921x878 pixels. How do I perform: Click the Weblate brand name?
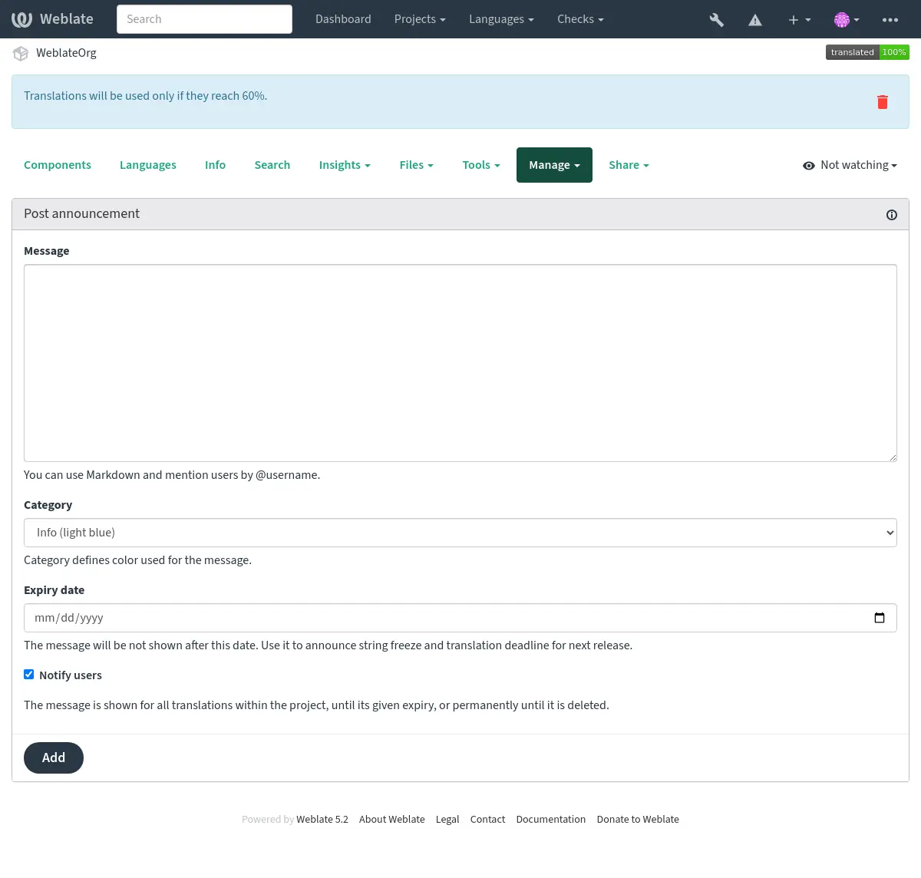click(x=67, y=19)
